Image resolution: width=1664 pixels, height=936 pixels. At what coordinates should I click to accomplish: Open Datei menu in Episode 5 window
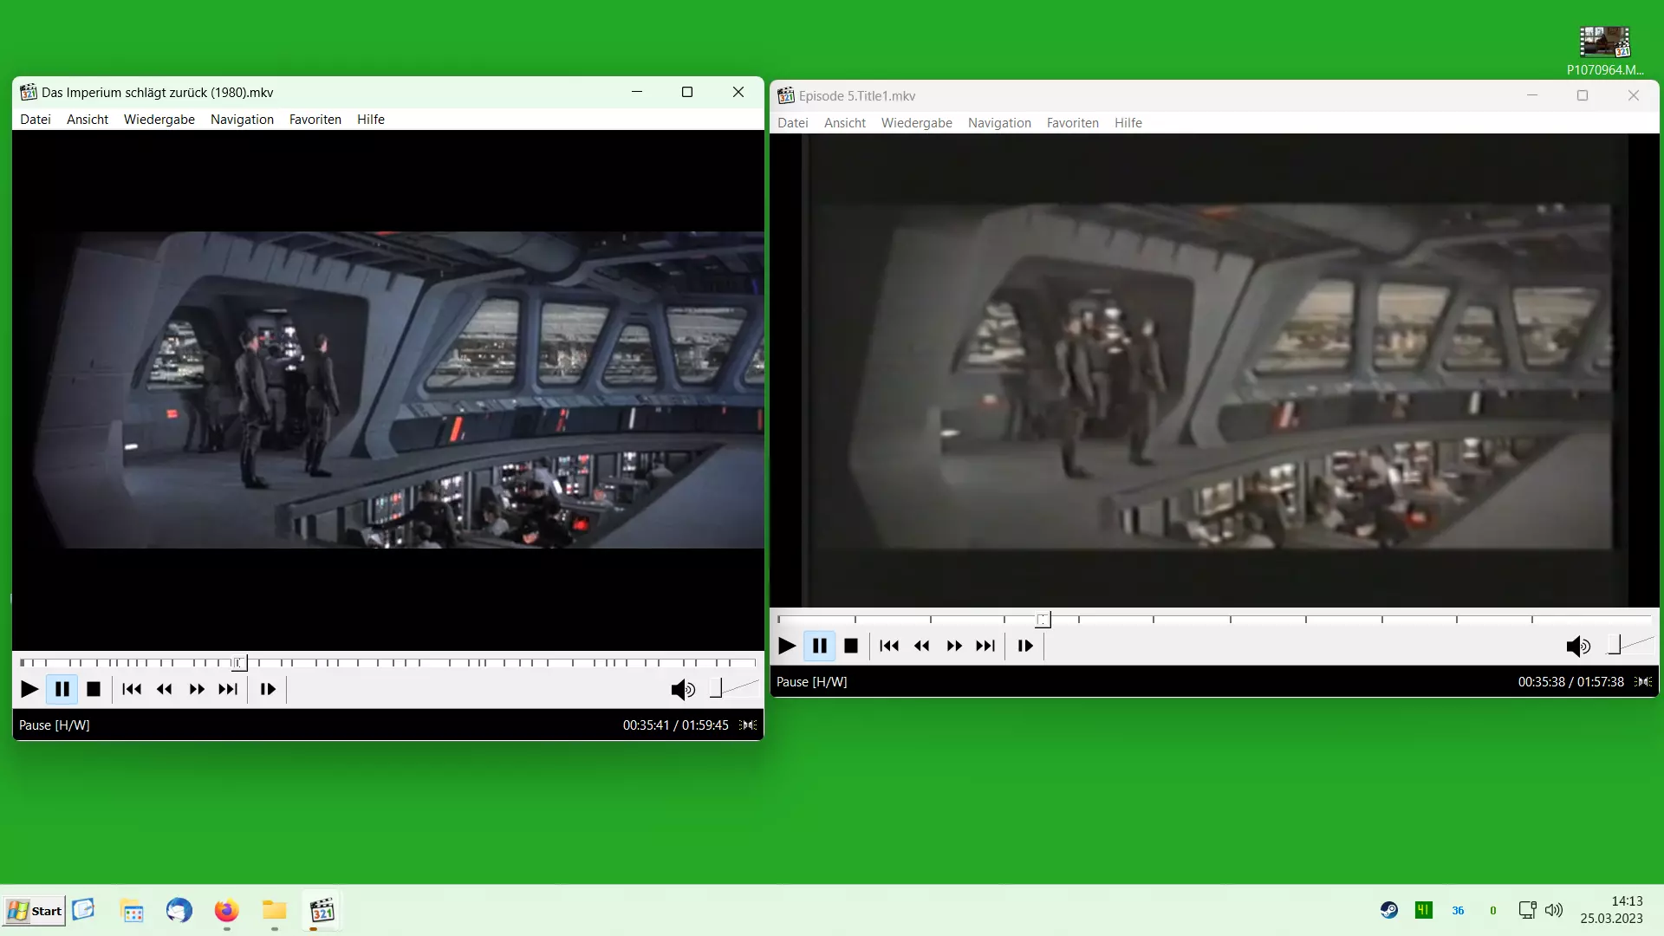(793, 123)
